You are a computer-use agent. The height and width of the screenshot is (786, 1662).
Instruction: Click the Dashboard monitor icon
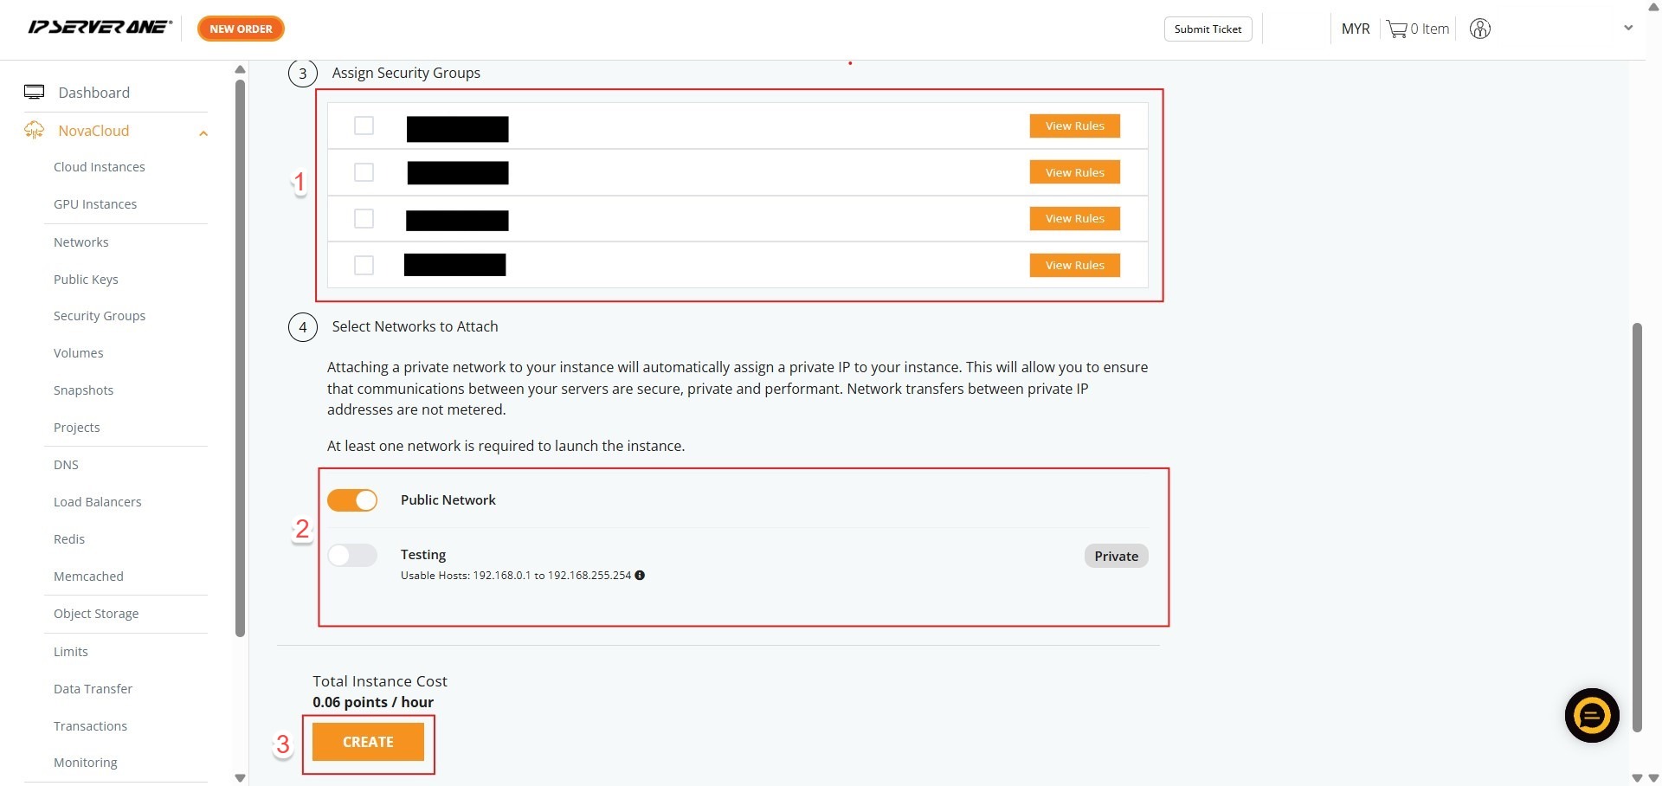35,93
